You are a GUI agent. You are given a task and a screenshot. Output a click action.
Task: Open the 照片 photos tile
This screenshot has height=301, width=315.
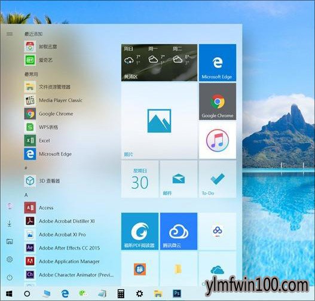point(159,121)
